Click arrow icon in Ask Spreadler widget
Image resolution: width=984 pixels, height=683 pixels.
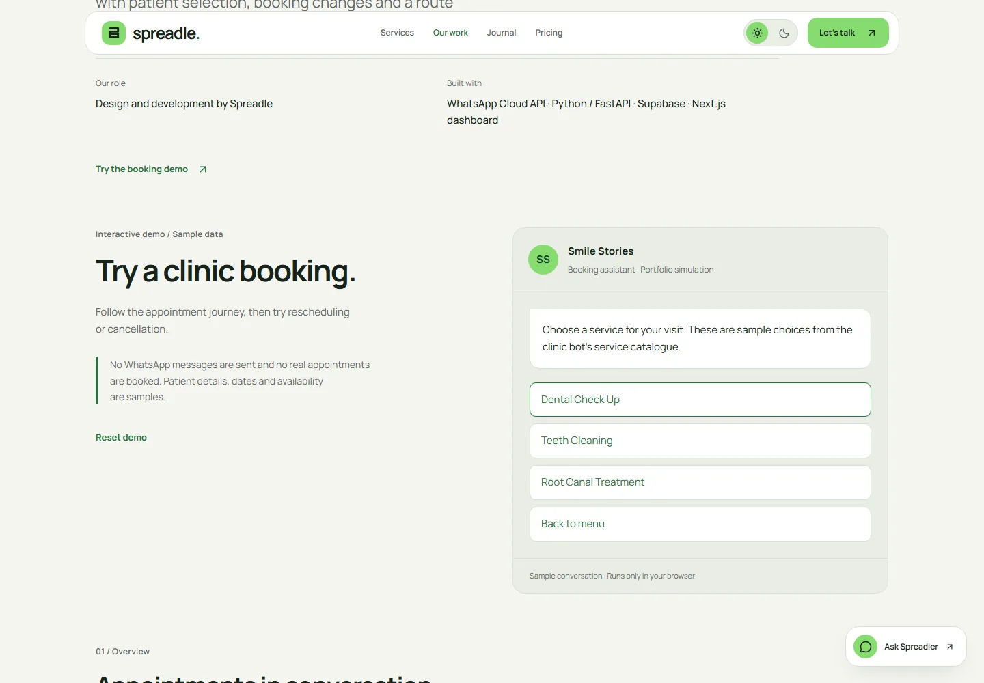[x=950, y=647]
